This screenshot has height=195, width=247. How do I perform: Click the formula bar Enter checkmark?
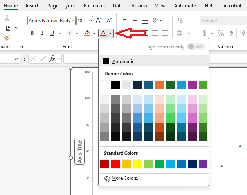43,59
